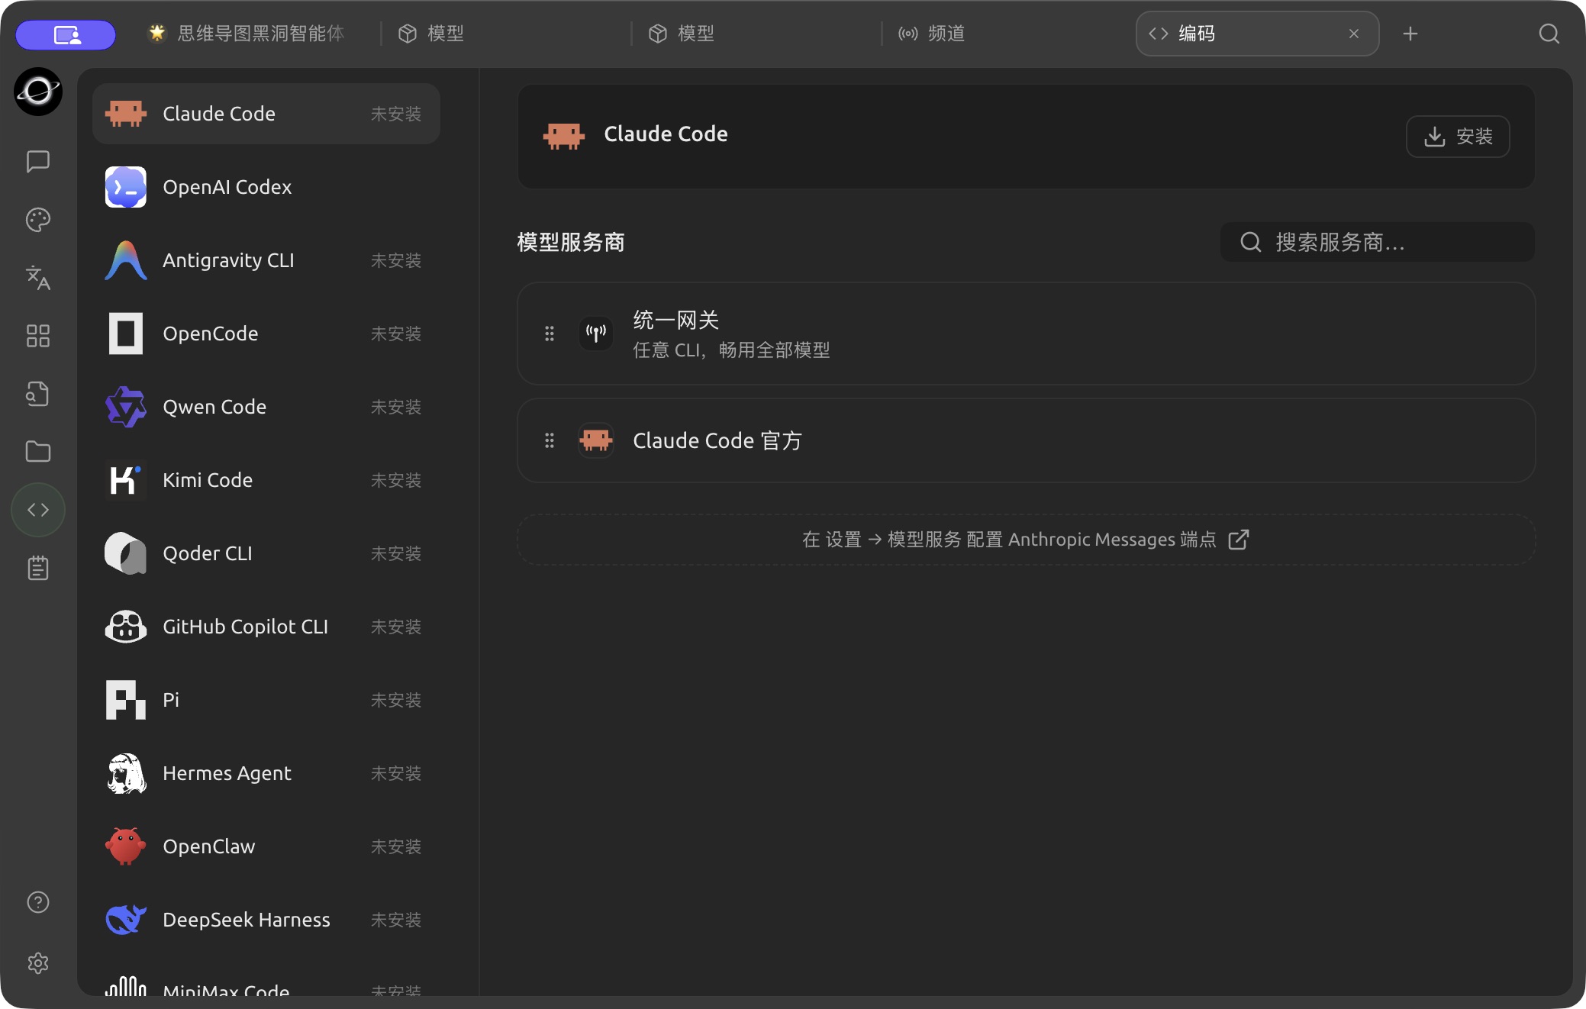Switch to the second 模型 tab
Screen dimensions: 1586x1009
tap(756, 34)
